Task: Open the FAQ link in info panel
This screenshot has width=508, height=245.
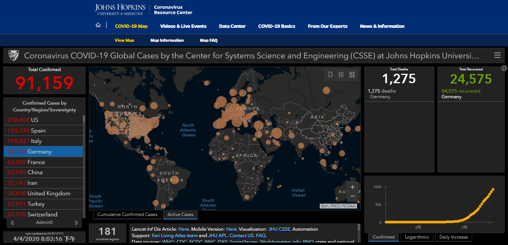Action: 261,235
